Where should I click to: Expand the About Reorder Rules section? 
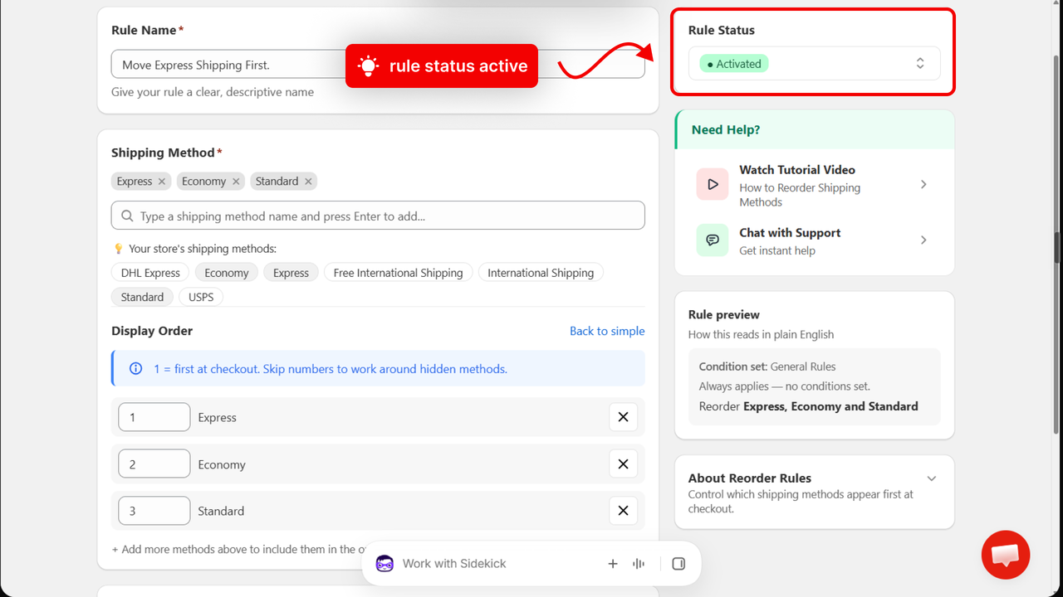[932, 478]
